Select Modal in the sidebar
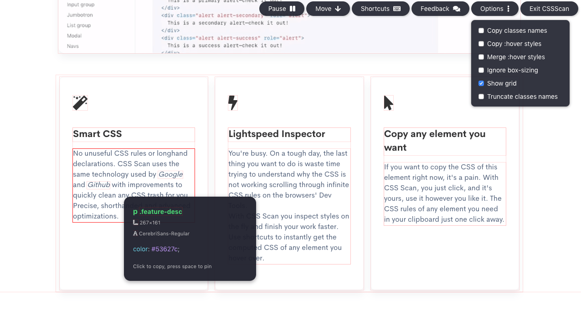Viewport: 581px width, 310px height. [x=74, y=36]
